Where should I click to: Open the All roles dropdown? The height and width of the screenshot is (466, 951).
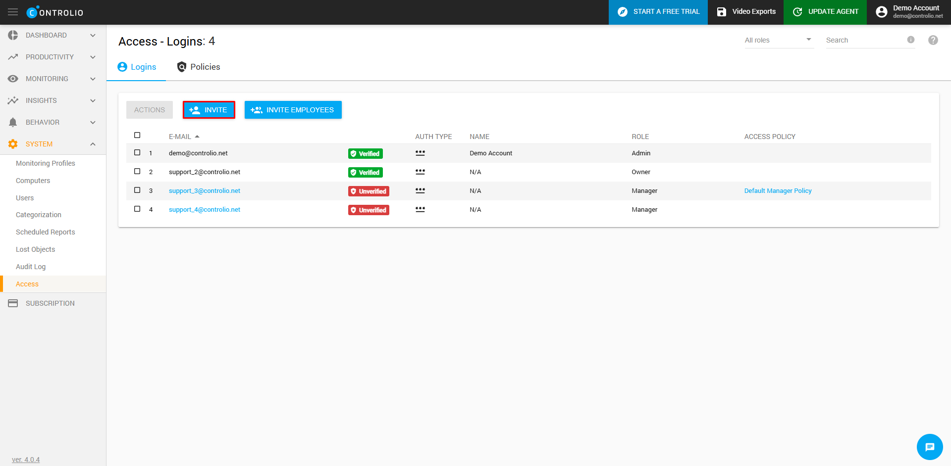[778, 40]
